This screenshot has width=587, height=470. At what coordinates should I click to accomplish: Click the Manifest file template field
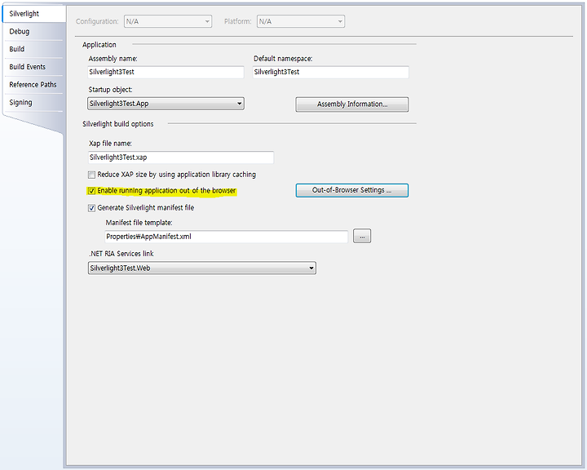coord(226,237)
